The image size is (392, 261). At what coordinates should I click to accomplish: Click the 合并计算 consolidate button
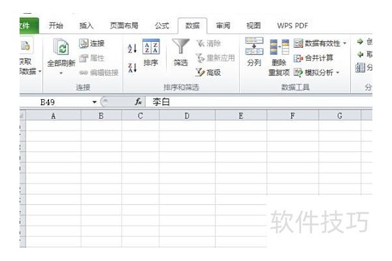coord(314,58)
